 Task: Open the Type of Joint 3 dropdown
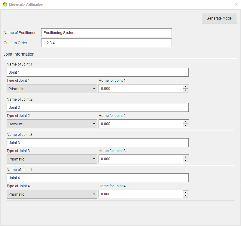[52, 159]
